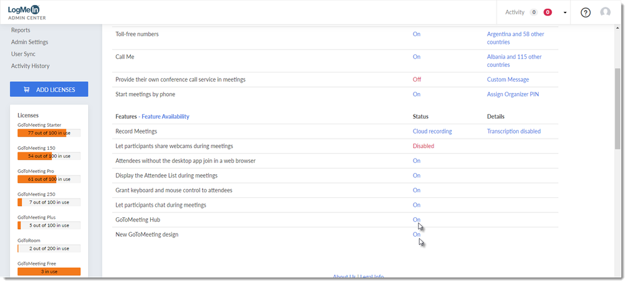Click the red Activity counter badge

pos(547,12)
